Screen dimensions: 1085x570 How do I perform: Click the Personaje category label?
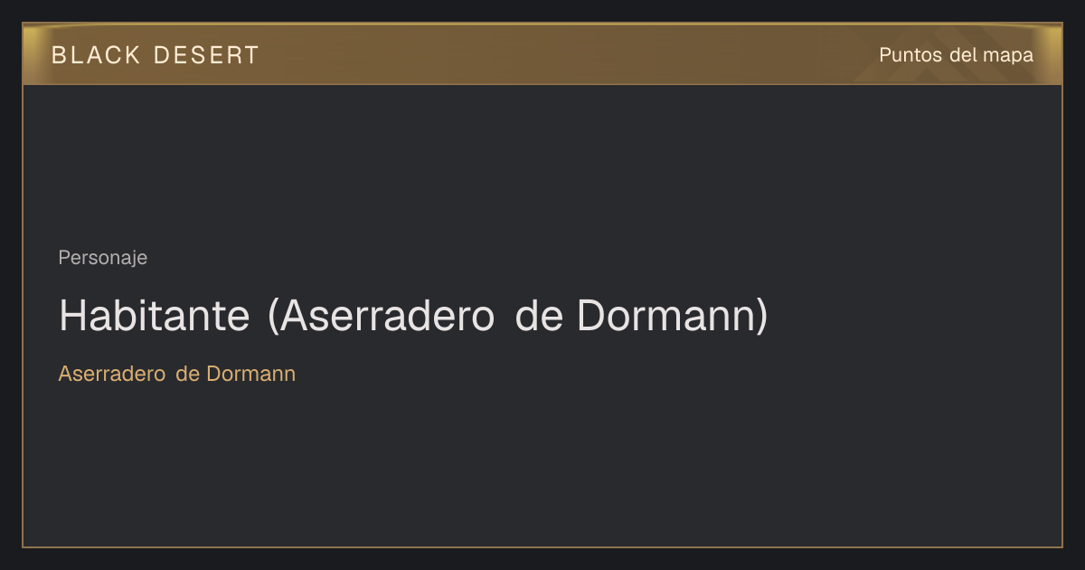pyautogui.click(x=103, y=258)
